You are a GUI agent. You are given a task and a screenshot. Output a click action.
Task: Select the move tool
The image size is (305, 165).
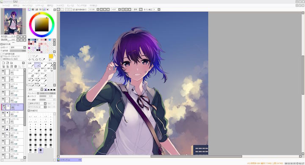30,60
